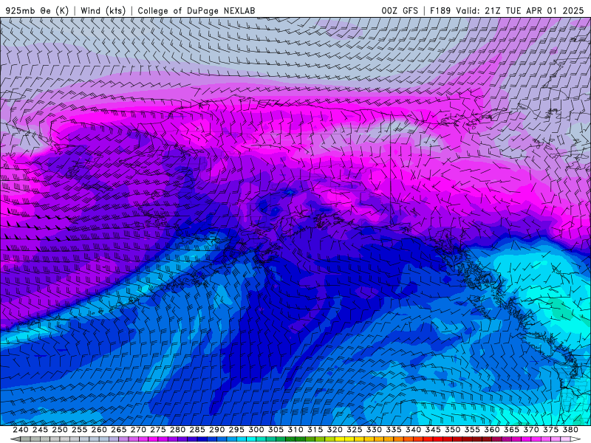Select the 355 value on color scale
The width and height of the screenshot is (591, 443).
pos(472,430)
